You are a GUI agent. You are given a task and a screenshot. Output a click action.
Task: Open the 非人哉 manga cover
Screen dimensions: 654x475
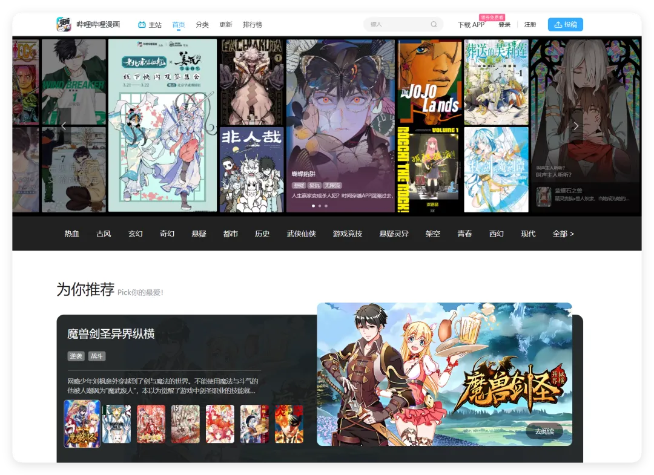251,169
